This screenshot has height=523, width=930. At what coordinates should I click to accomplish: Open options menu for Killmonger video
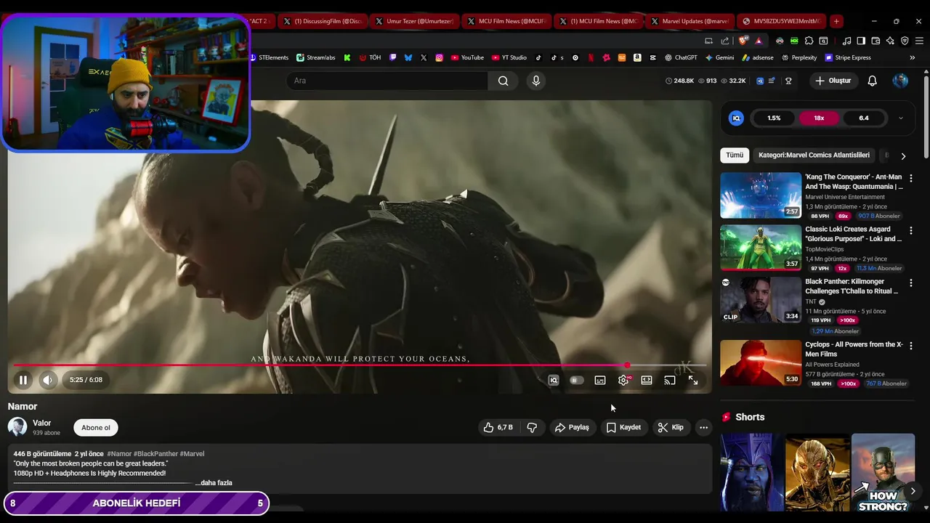(x=911, y=283)
